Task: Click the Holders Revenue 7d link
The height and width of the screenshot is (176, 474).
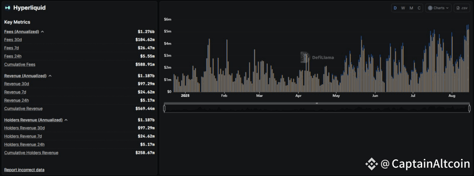Action: click(23, 136)
